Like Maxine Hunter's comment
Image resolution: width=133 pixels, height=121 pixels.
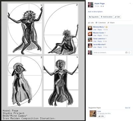pyautogui.click(x=95, y=36)
